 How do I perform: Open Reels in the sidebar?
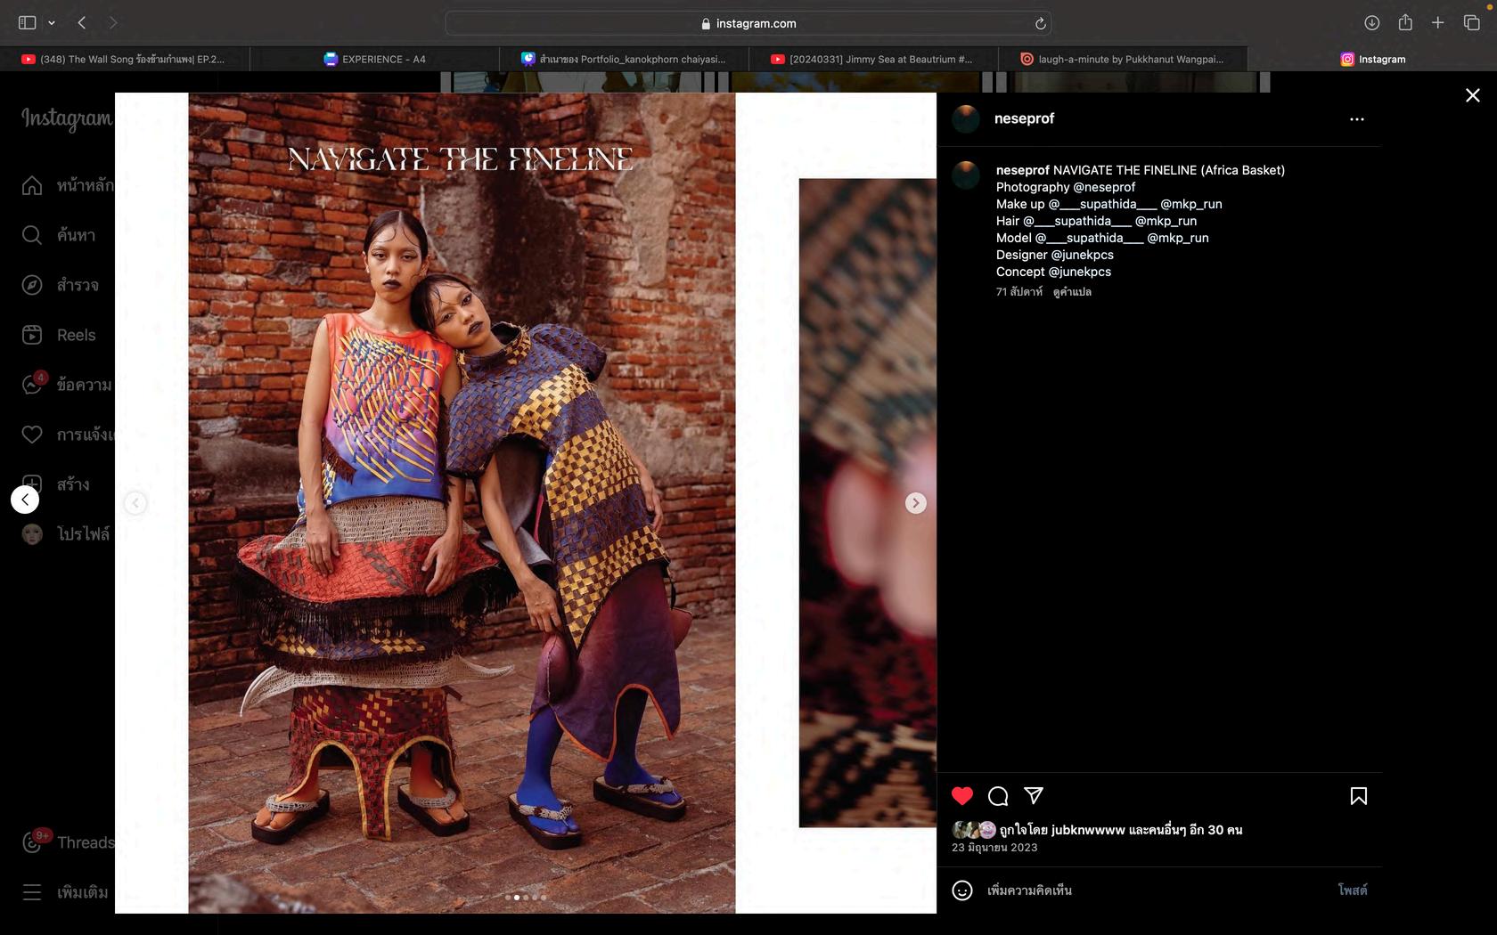[59, 335]
